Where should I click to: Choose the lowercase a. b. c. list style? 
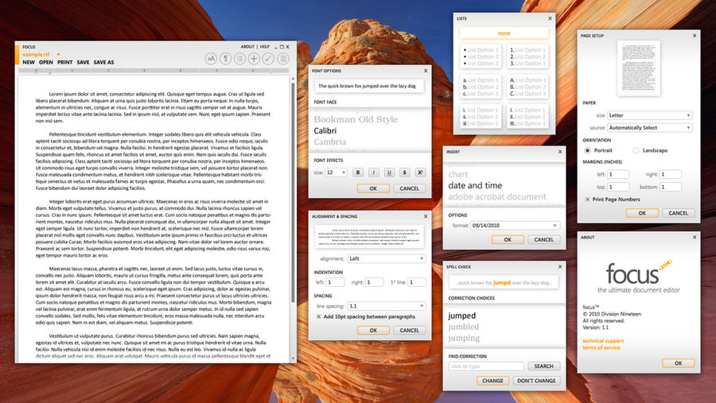pyautogui.click(x=481, y=87)
